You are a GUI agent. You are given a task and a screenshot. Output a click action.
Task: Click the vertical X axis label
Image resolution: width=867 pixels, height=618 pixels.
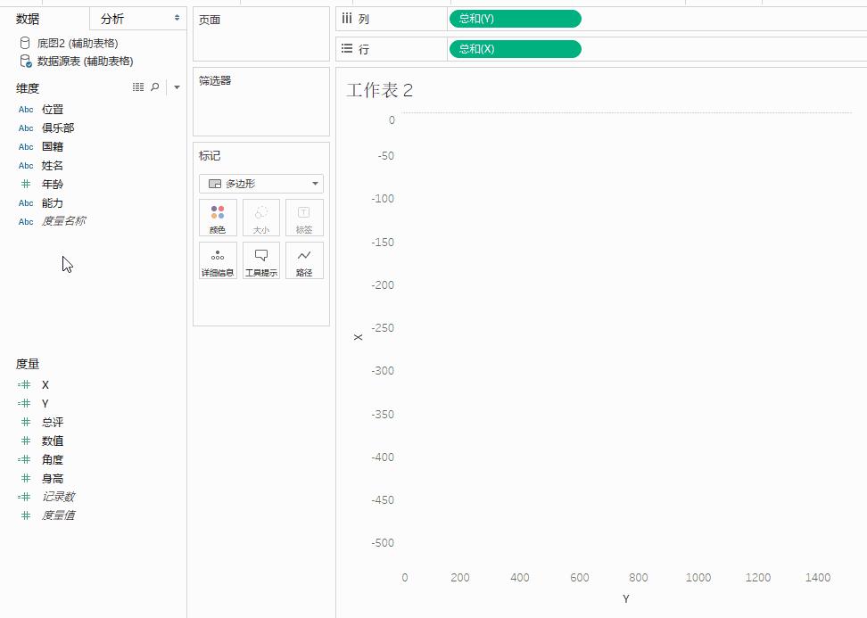359,337
